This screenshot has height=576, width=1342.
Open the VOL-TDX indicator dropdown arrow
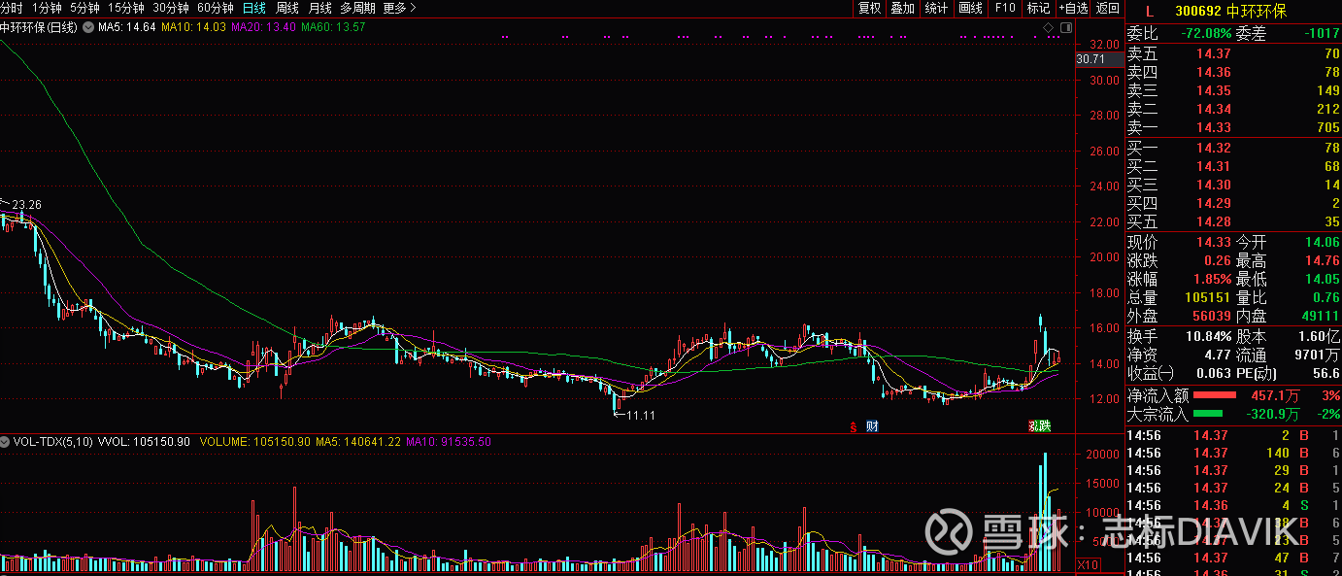pyautogui.click(x=6, y=442)
